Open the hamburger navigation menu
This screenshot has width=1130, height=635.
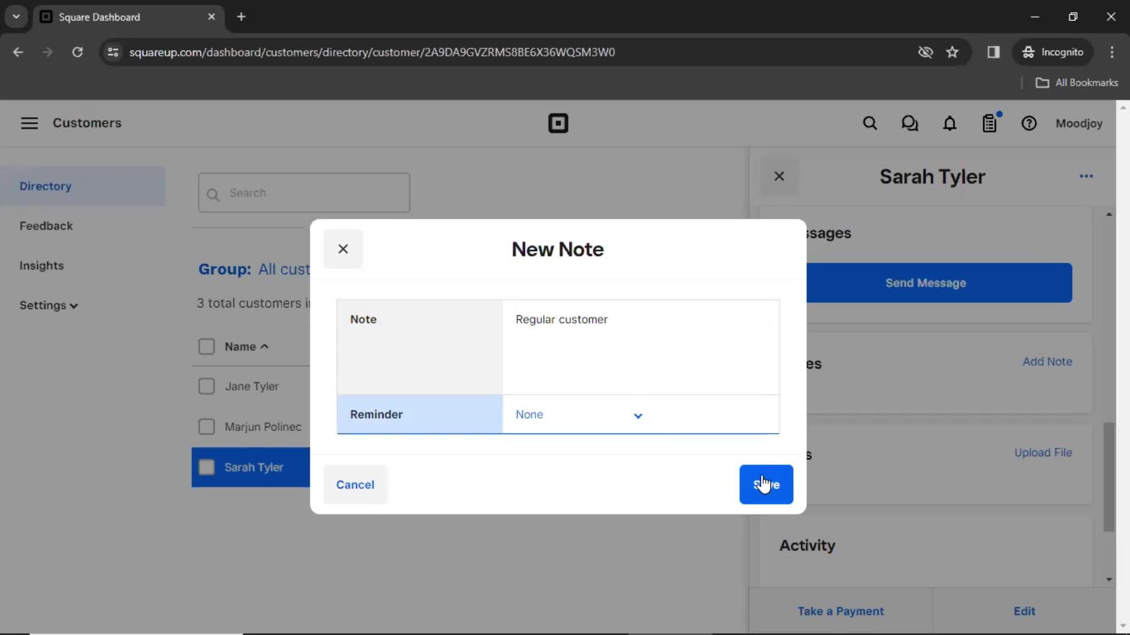[x=29, y=123]
